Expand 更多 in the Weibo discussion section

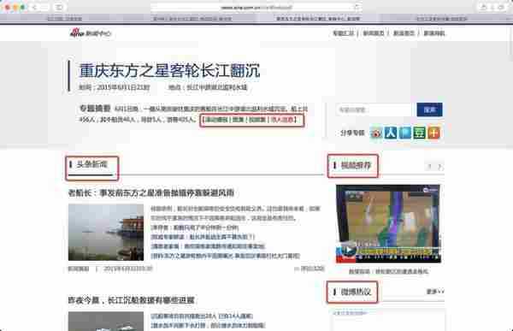[435, 291]
